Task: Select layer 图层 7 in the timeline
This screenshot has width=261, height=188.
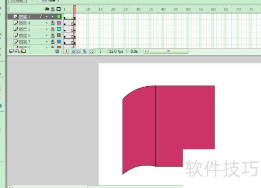Action: tap(34, 42)
